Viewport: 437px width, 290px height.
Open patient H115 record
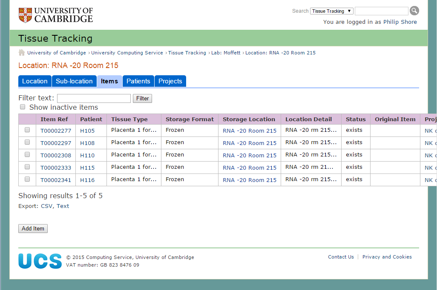pyautogui.click(x=87, y=168)
